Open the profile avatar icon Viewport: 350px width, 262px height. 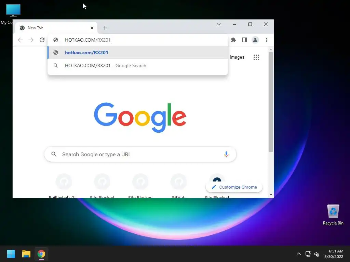point(255,40)
